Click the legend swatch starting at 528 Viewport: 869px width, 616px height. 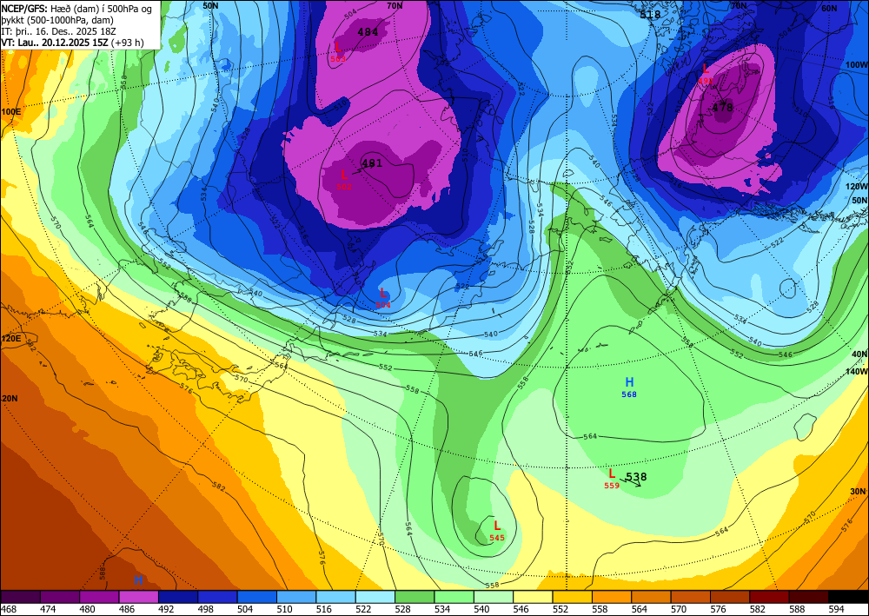click(415, 597)
